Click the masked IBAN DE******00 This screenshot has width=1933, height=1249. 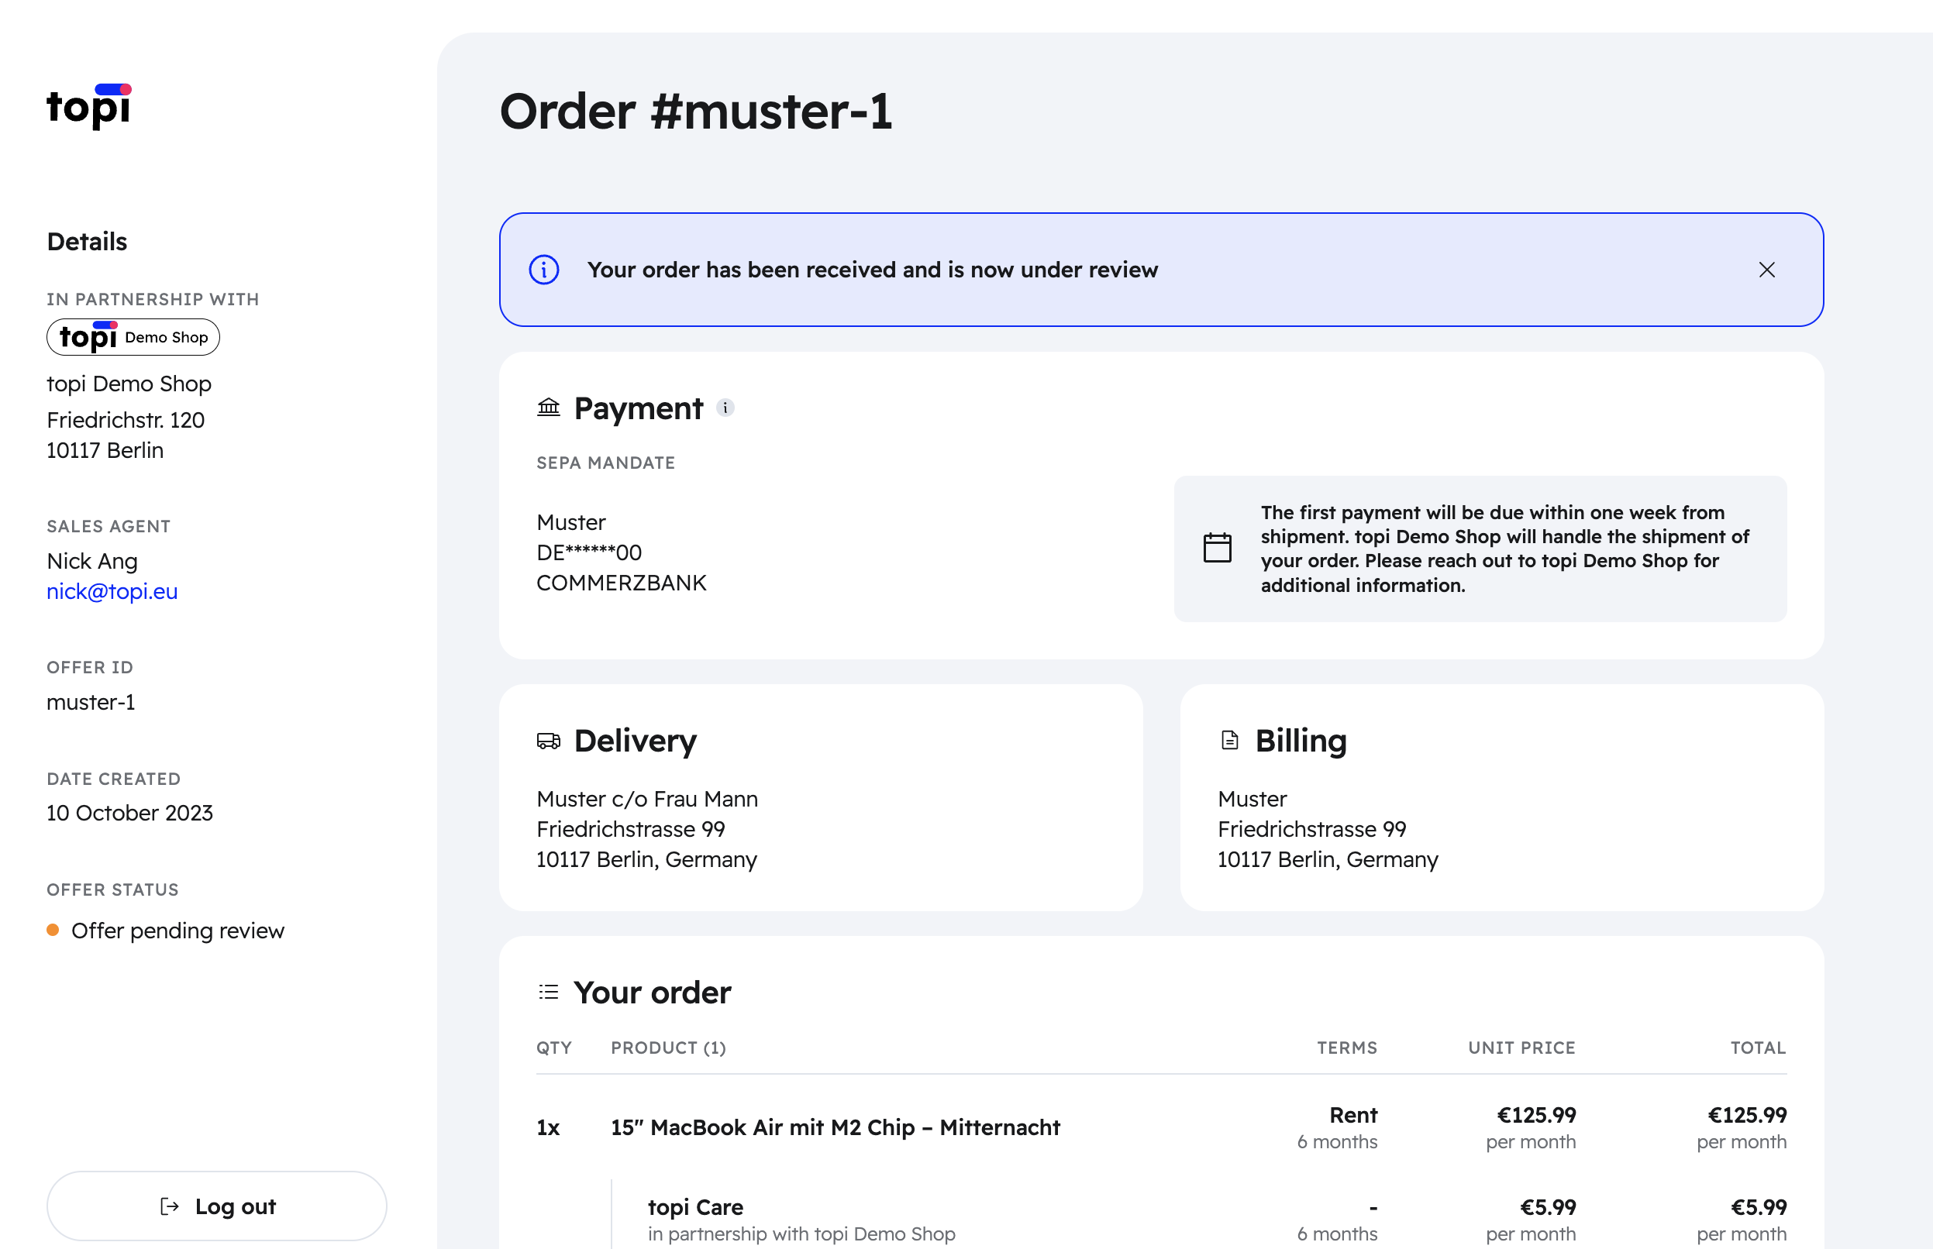[x=589, y=552]
